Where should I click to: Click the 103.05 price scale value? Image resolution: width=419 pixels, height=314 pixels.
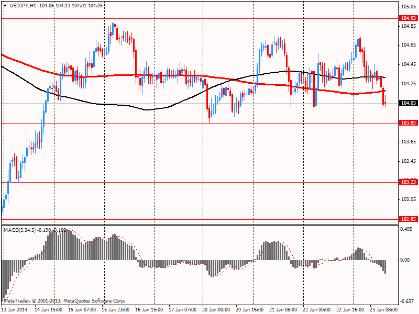click(x=409, y=199)
